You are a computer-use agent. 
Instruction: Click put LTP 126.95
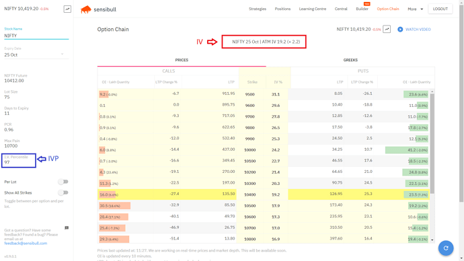coord(336,194)
